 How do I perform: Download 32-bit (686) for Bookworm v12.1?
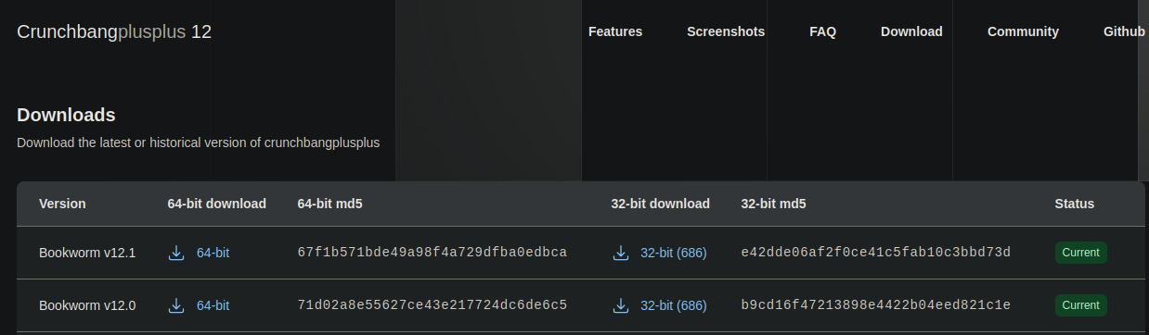(674, 253)
